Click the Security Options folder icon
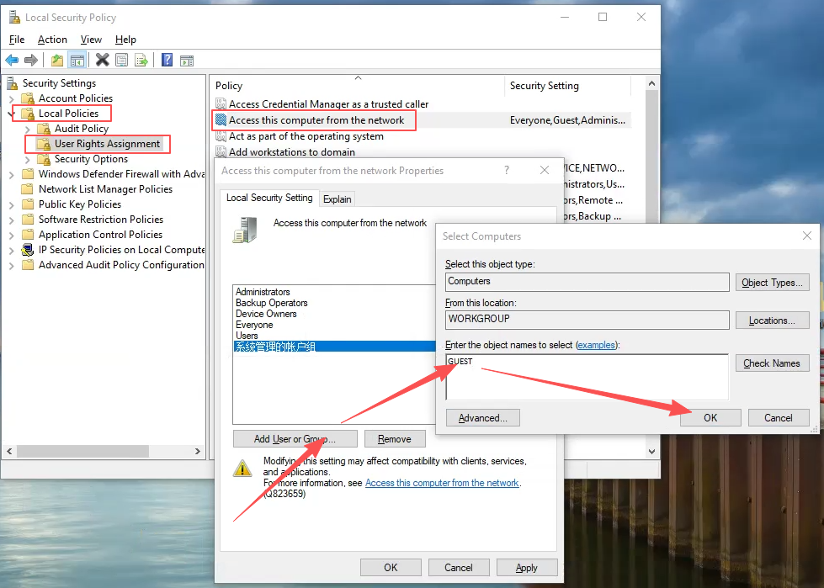Screen dimensions: 824x588 pos(44,159)
